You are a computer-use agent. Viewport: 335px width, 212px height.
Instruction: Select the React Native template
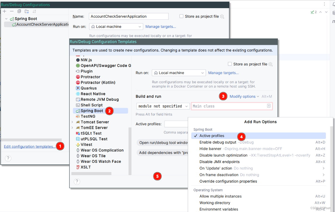91,94
